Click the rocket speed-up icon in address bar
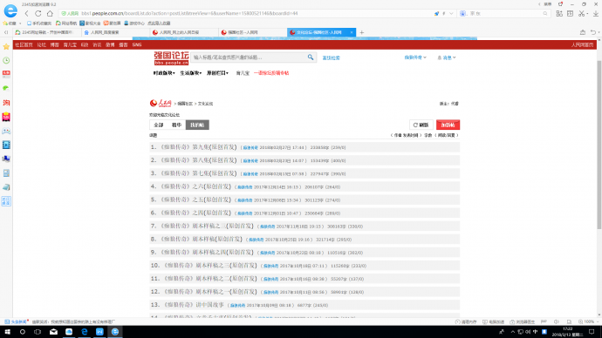The image size is (602, 338). [x=436, y=13]
